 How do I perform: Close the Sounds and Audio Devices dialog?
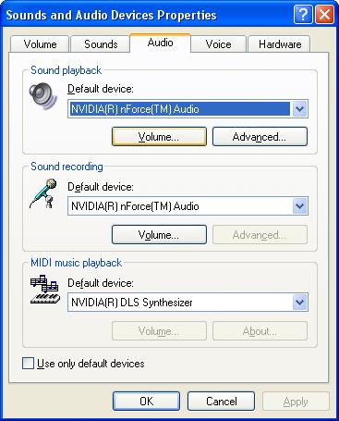pyautogui.click(x=325, y=15)
